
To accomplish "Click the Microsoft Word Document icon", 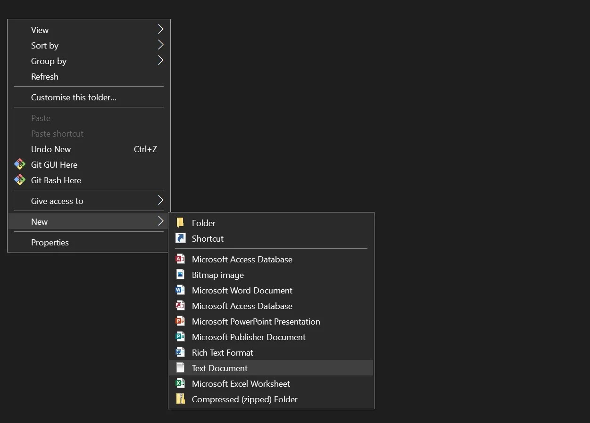I will coord(180,290).
